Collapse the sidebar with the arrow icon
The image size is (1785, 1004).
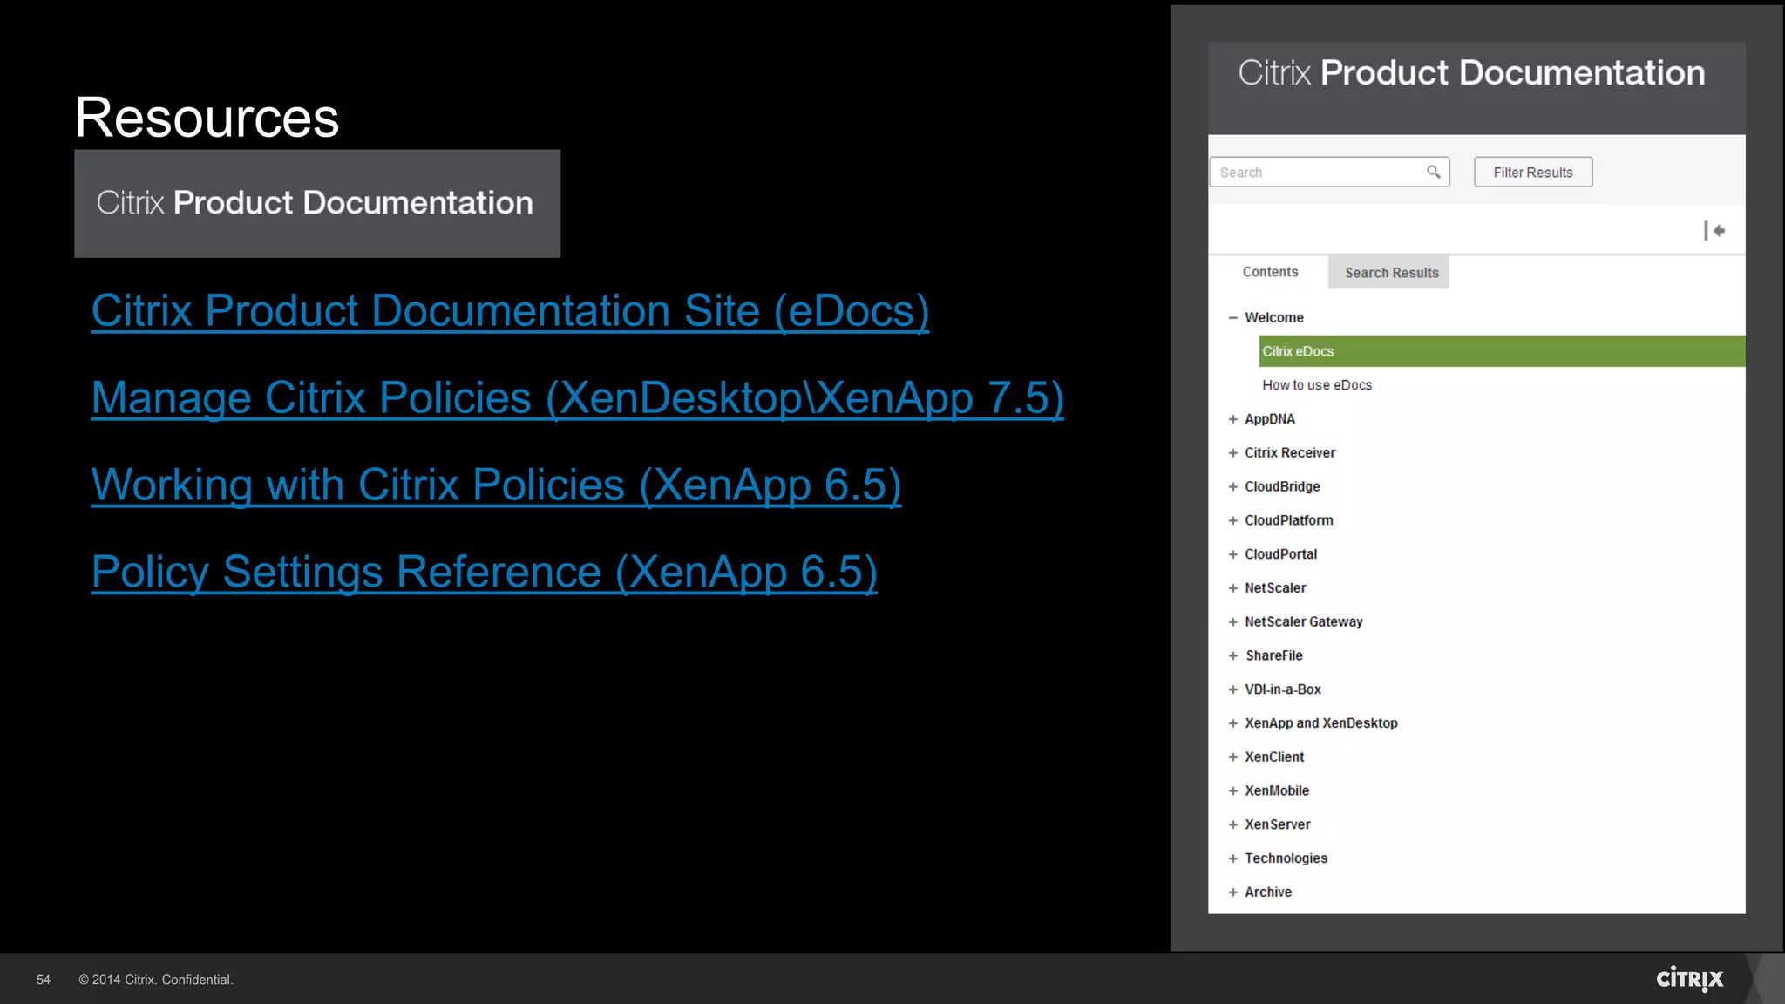click(x=1714, y=231)
